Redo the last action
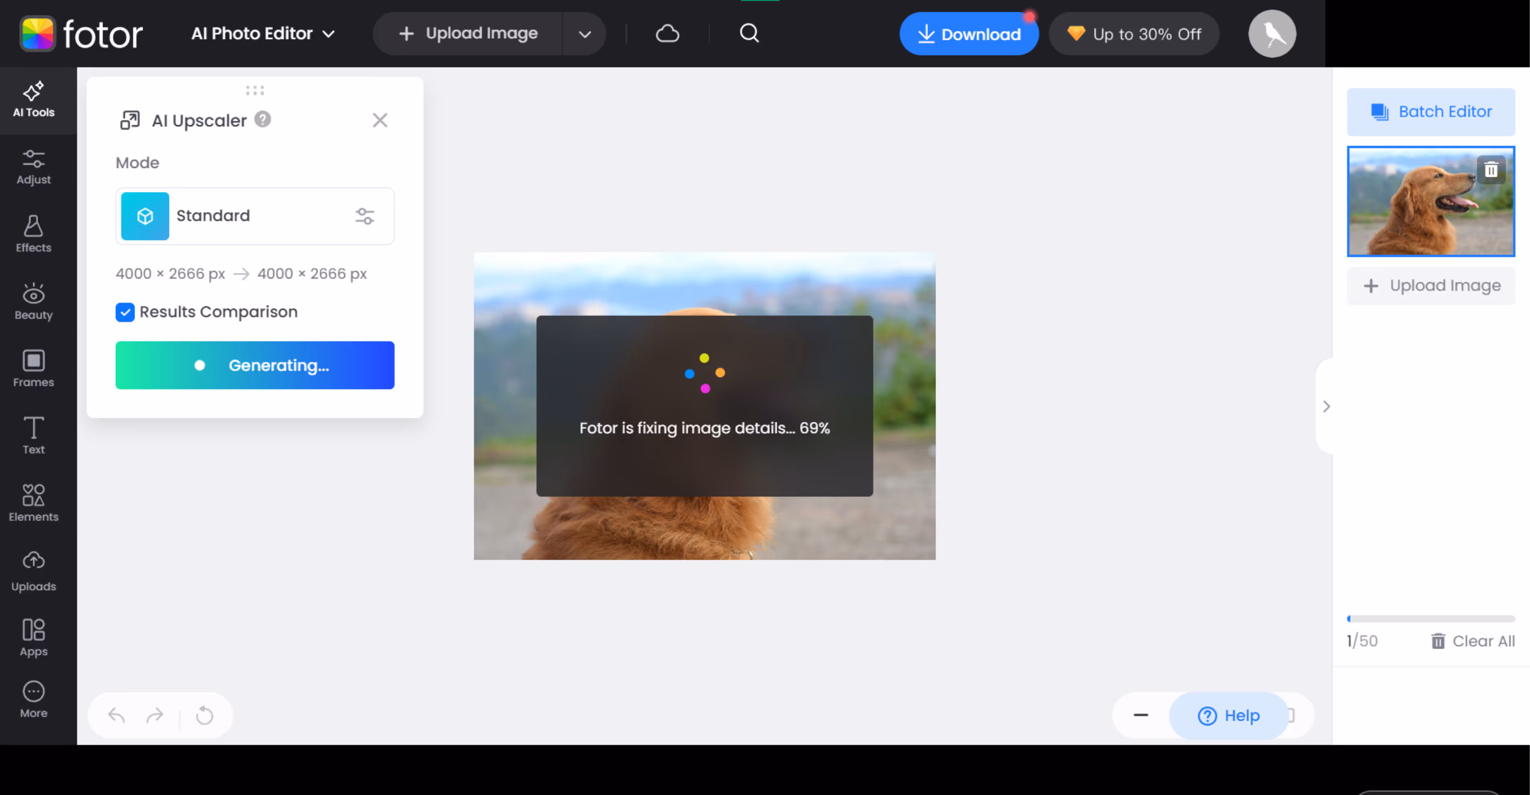The width and height of the screenshot is (1530, 795). (154, 715)
